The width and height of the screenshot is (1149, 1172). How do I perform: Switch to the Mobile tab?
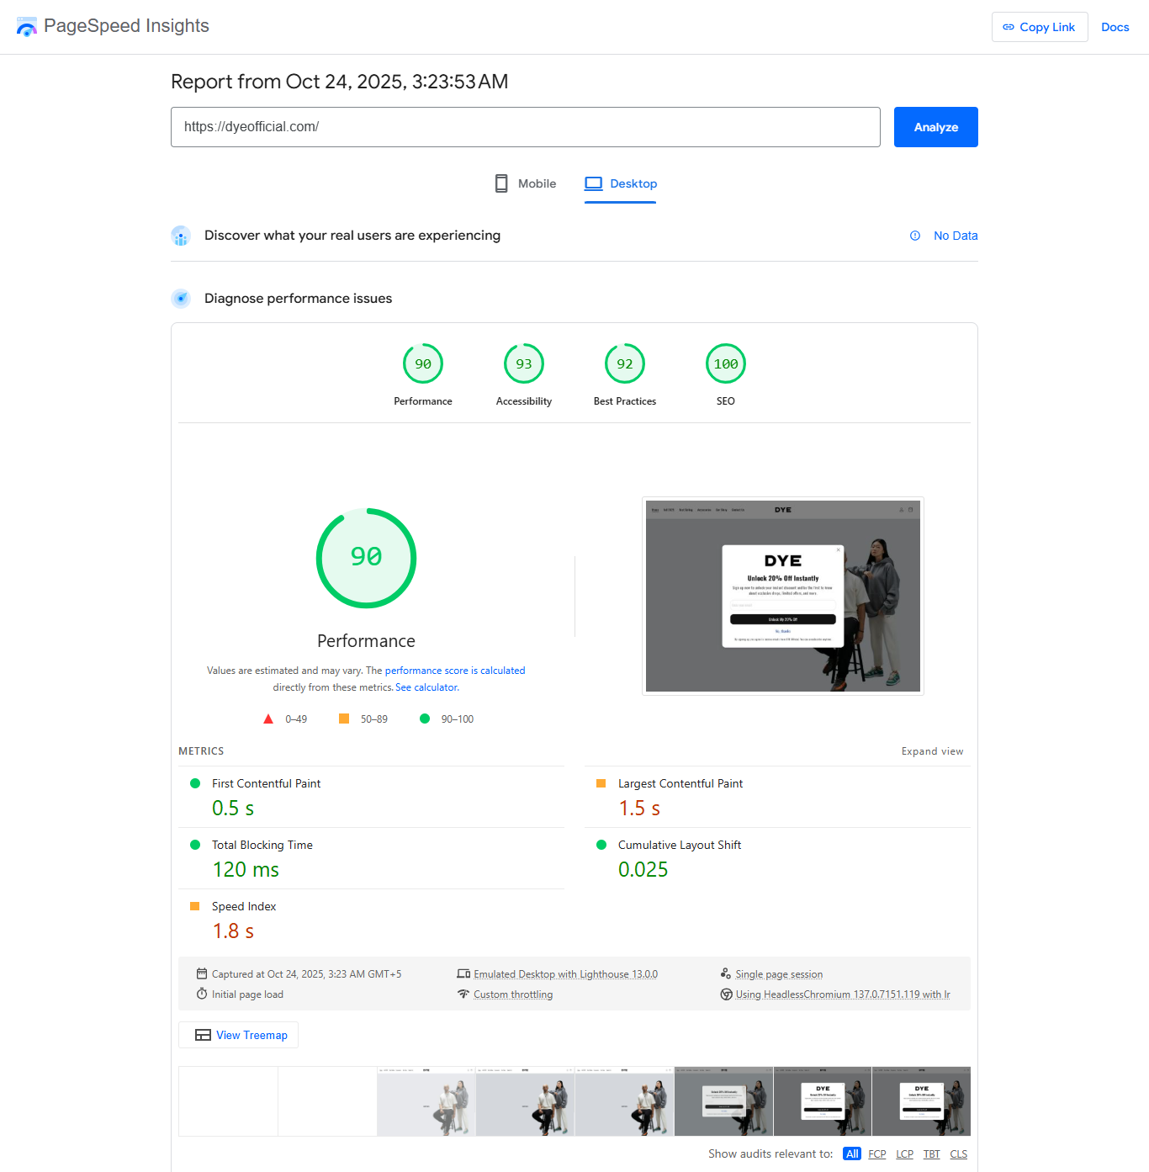click(526, 183)
